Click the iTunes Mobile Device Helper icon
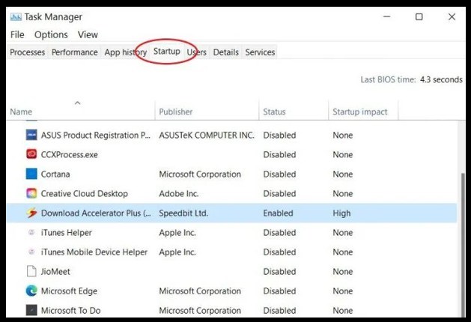Screen dimensions: 471x322 click(31, 252)
